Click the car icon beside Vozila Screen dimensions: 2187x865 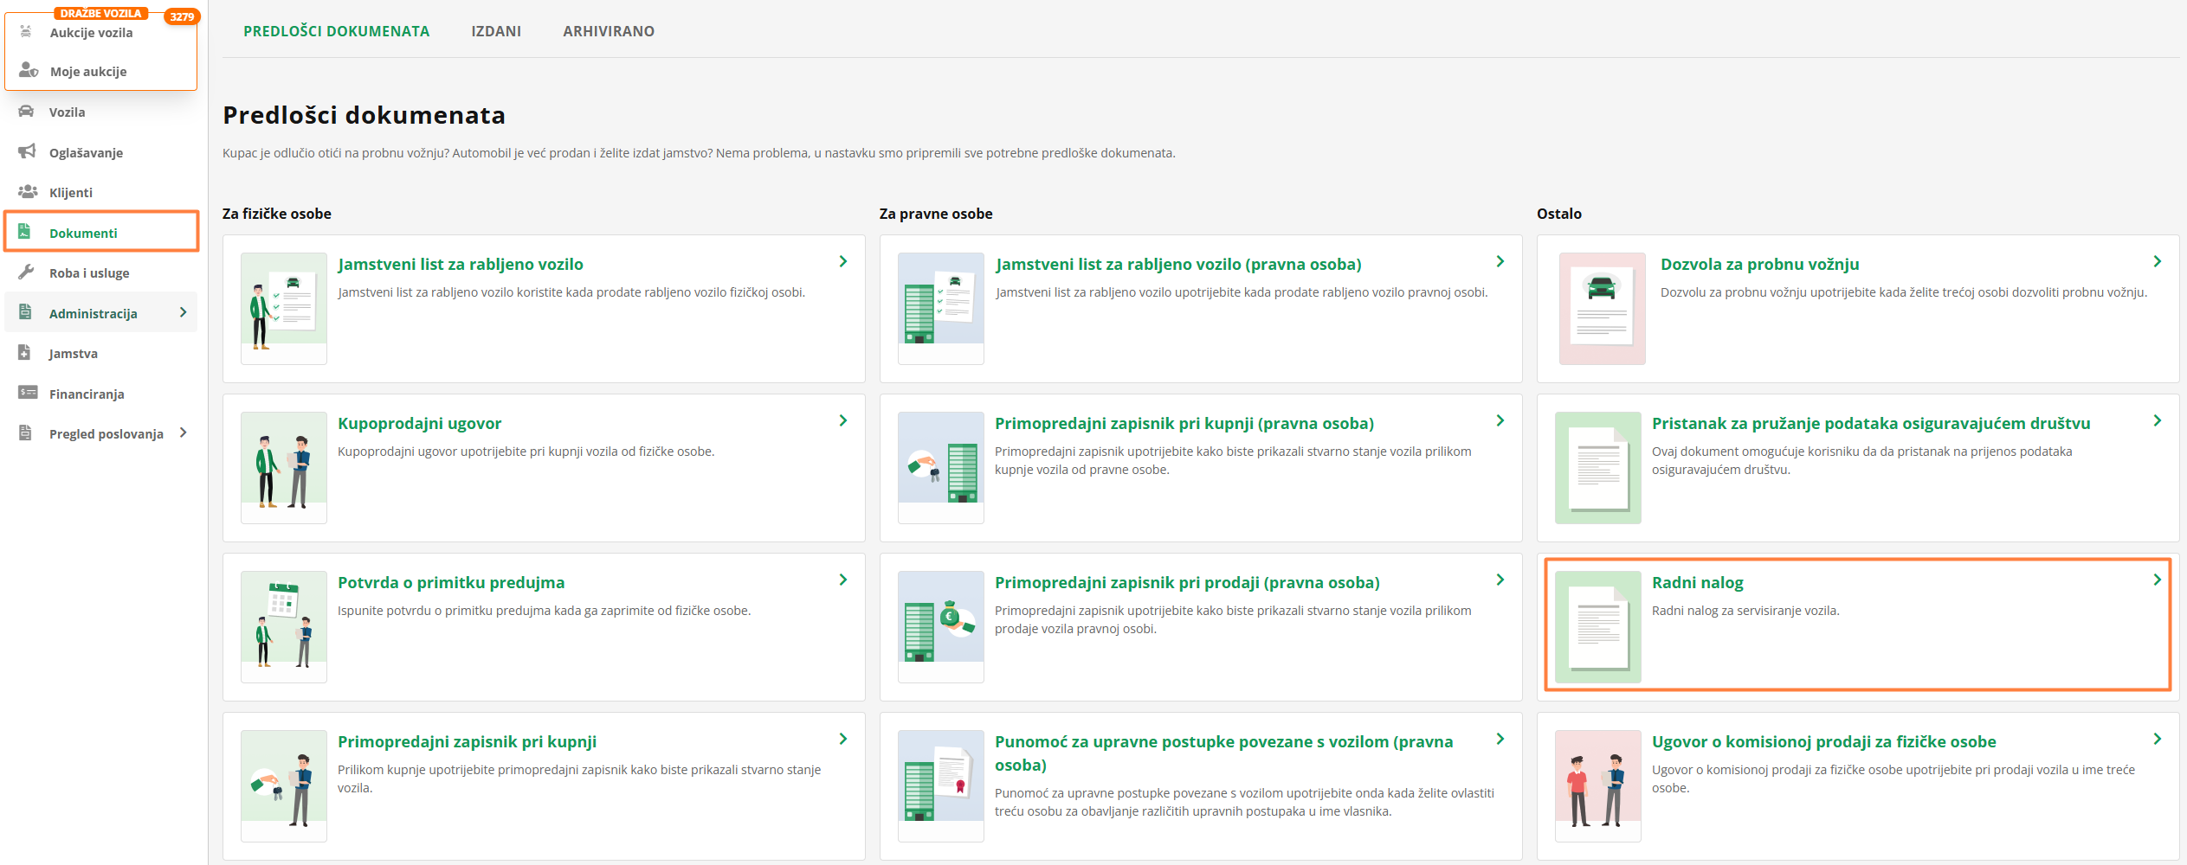pyautogui.click(x=27, y=112)
